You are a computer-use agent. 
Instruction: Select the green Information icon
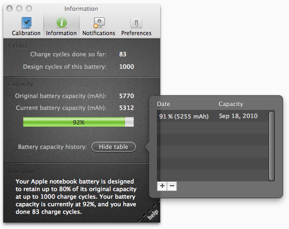(x=62, y=23)
